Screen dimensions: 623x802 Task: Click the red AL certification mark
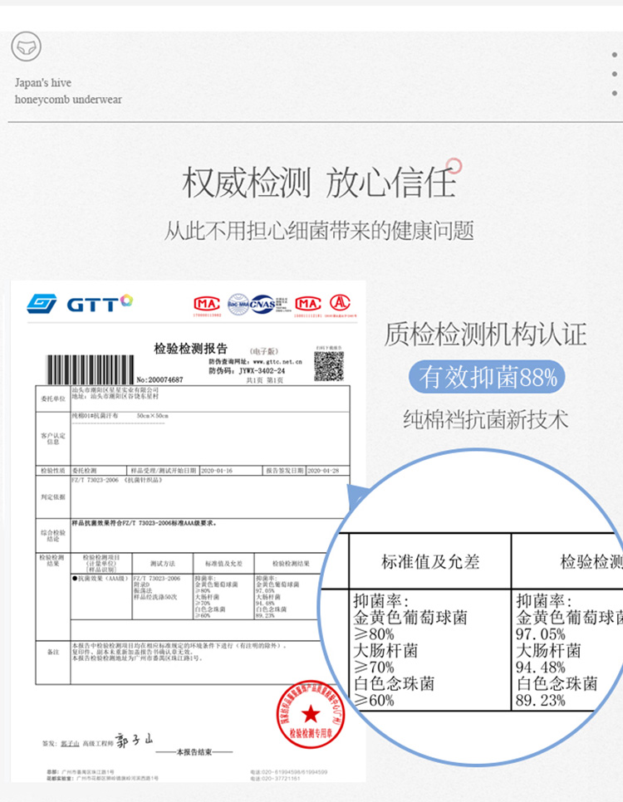point(339,303)
